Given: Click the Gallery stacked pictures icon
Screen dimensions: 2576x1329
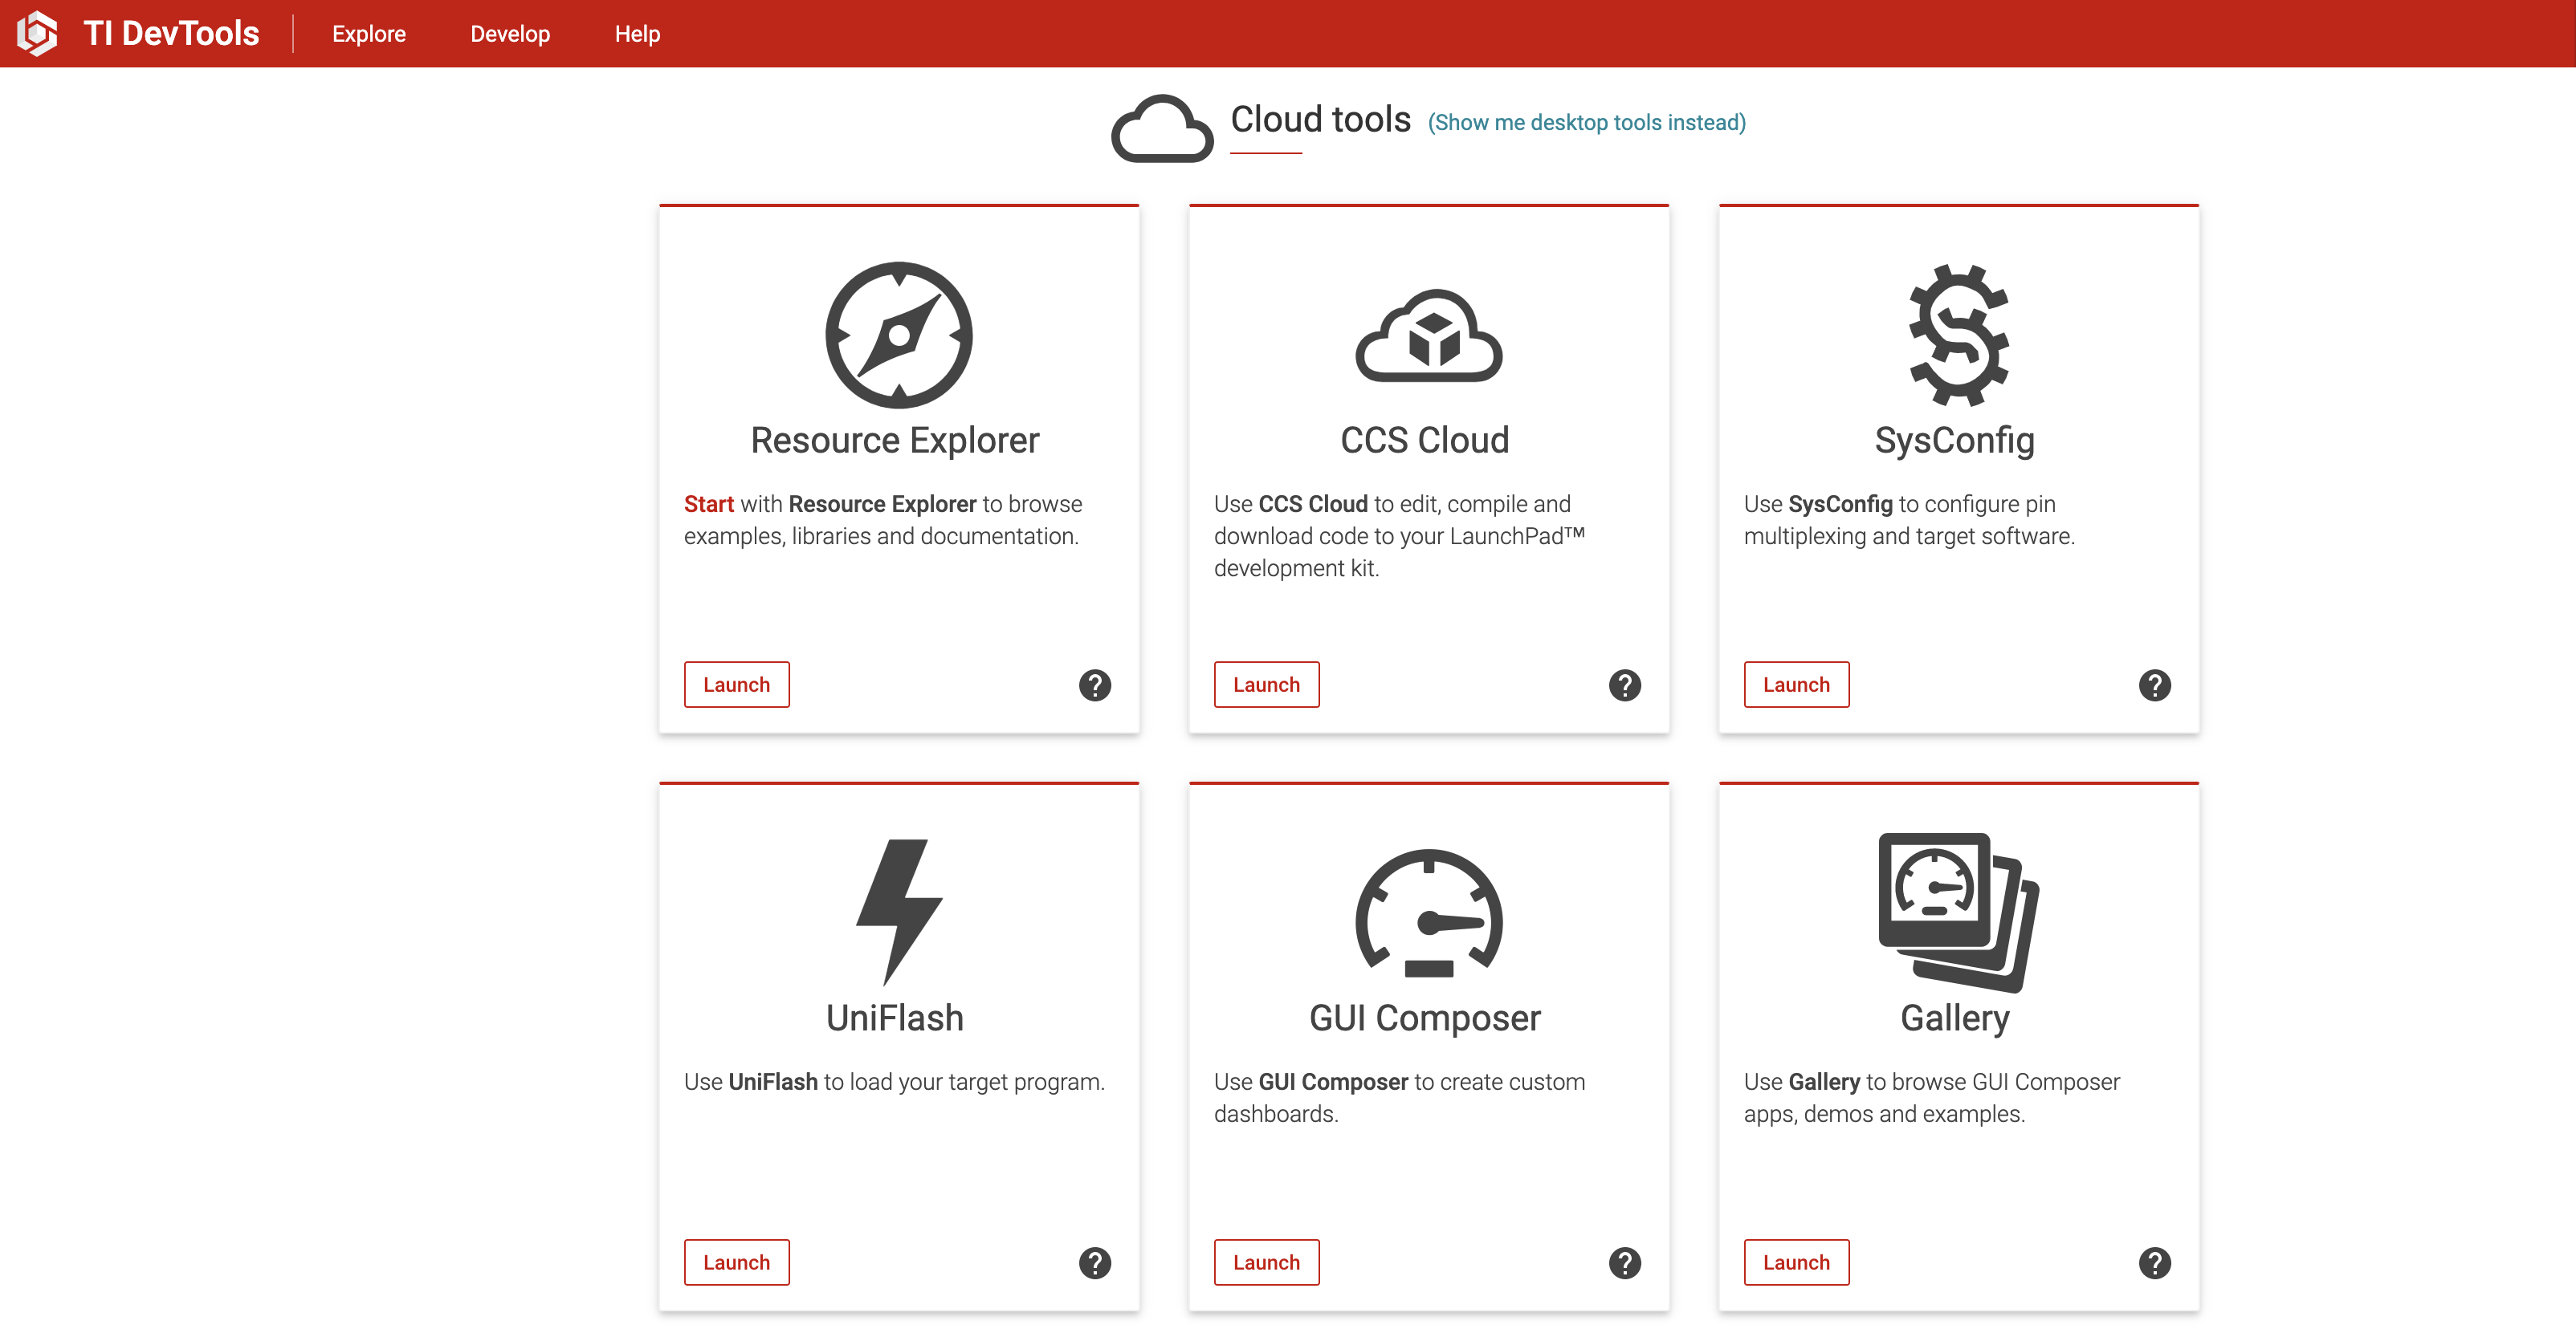Looking at the screenshot, I should (x=1958, y=910).
